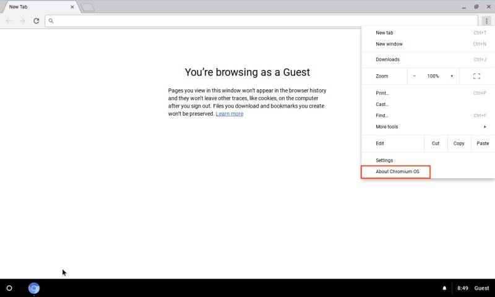Click the Paste button in Edit row
Screen dimensions: 495x297
click(x=483, y=144)
